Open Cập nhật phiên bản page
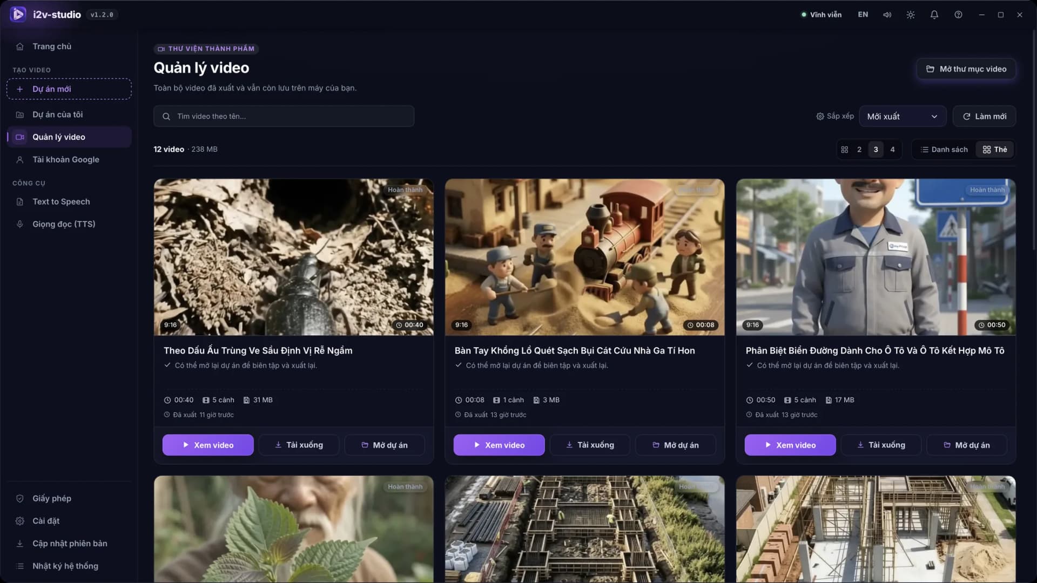Viewport: 1037px width, 583px height. [x=69, y=544]
